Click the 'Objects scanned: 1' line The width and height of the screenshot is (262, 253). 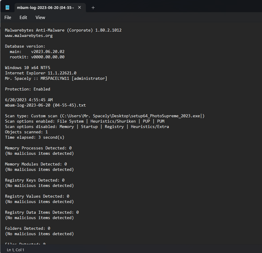[x=26, y=132]
